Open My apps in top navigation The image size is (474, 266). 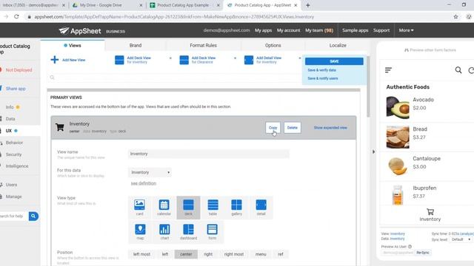263,30
